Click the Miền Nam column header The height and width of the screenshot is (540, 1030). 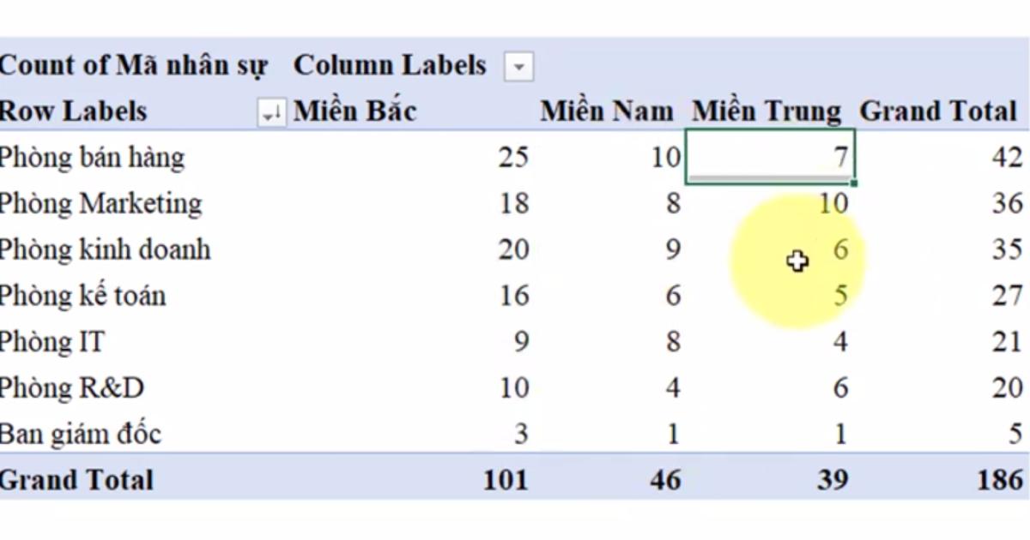coord(607,111)
